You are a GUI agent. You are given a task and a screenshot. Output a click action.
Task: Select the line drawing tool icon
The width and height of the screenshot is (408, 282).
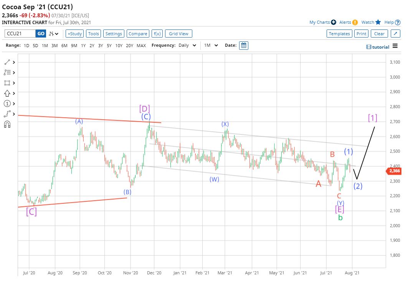(7, 62)
